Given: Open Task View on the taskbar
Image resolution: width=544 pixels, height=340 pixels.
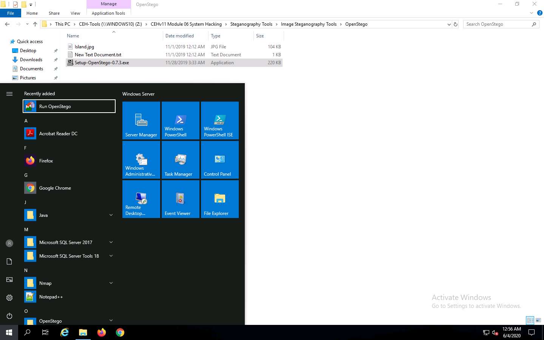Looking at the screenshot, I should (x=45, y=332).
